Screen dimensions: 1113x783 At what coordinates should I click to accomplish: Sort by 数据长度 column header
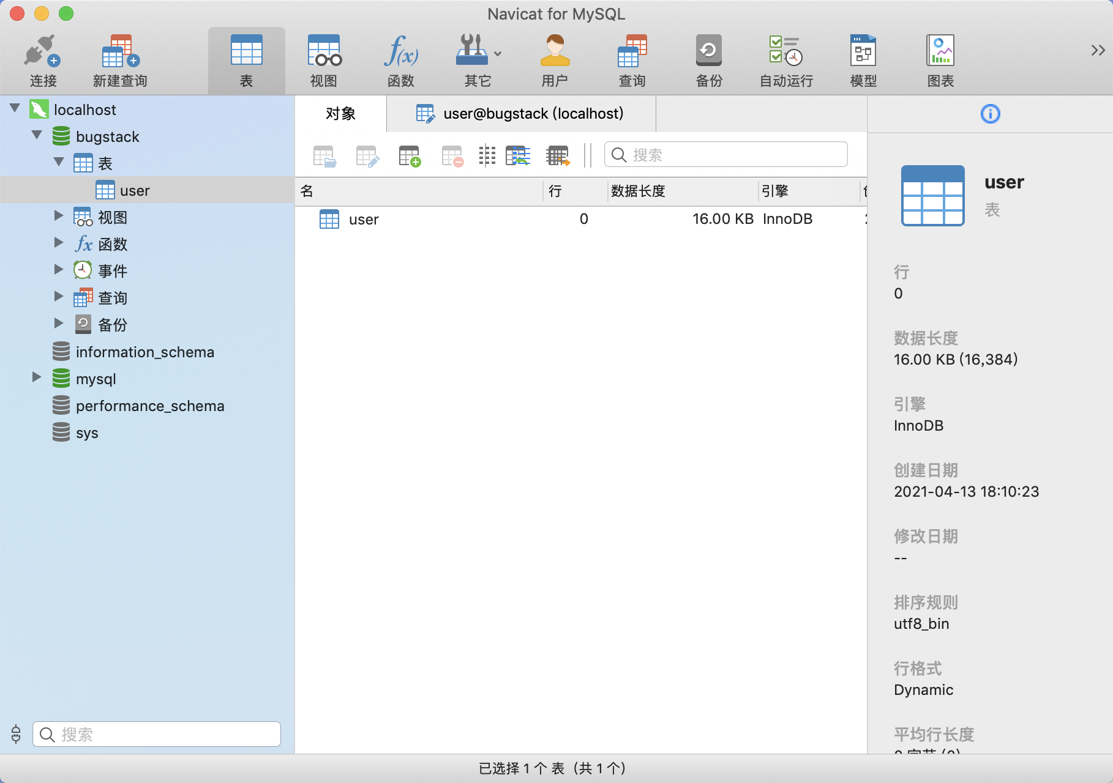click(x=683, y=191)
